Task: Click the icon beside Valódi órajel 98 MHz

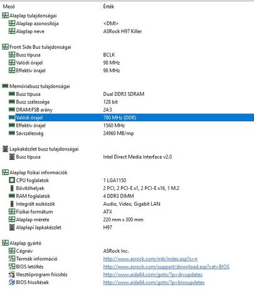Action: point(12,63)
